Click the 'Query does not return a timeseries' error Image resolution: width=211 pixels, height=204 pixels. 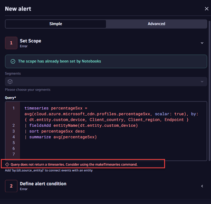click(x=74, y=164)
